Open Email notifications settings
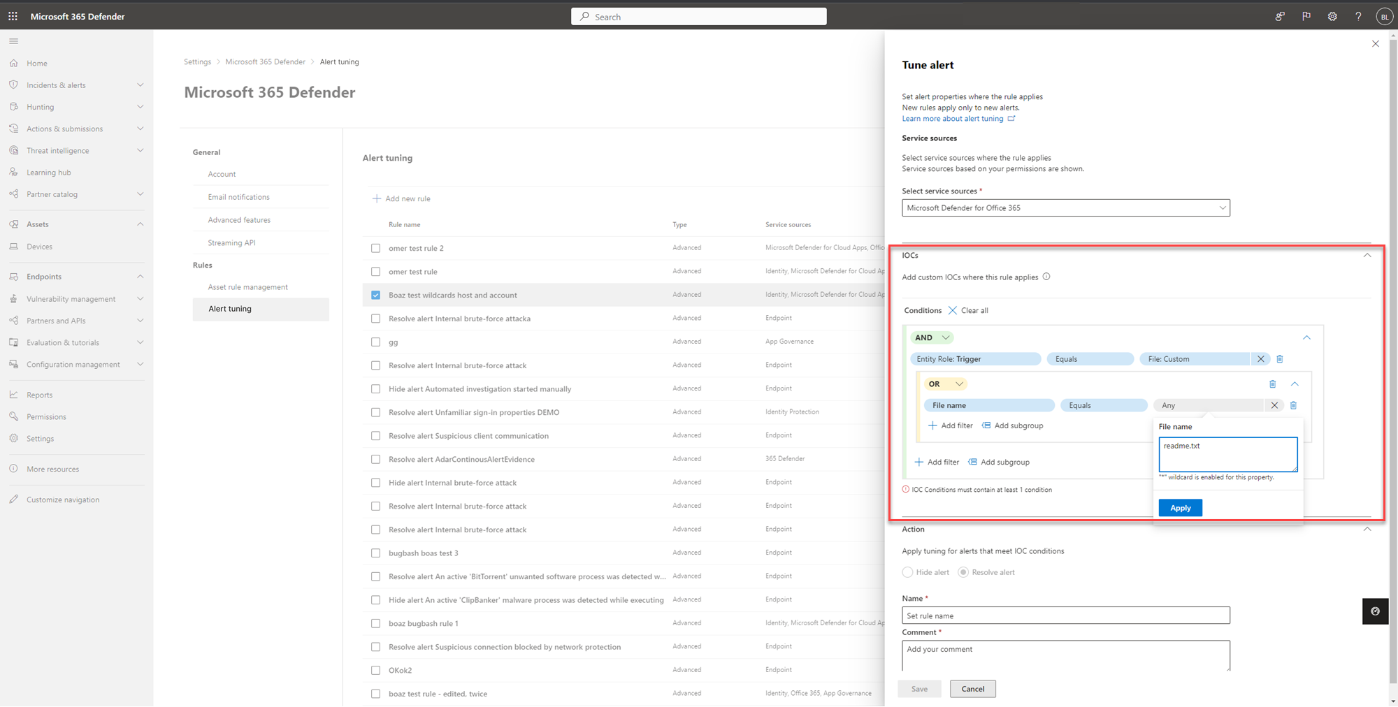This screenshot has height=707, width=1398. click(238, 197)
